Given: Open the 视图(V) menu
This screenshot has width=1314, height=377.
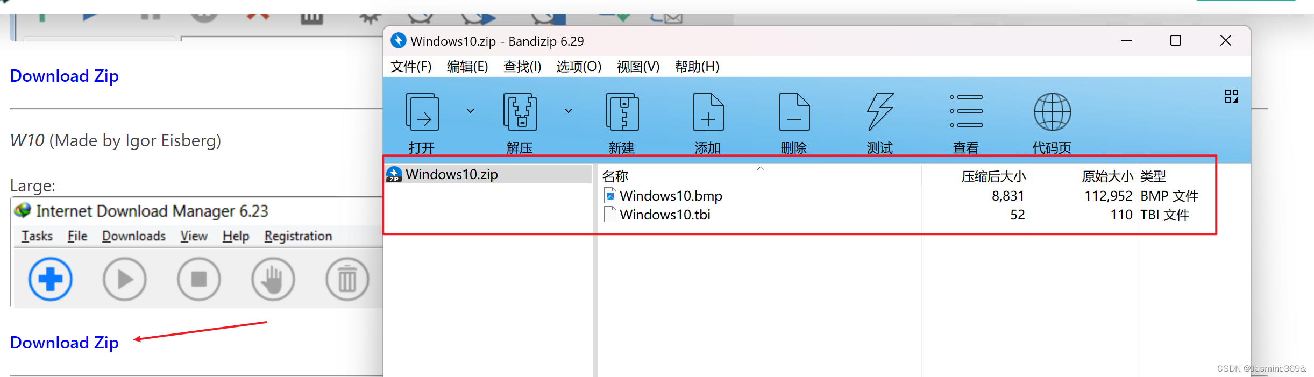Looking at the screenshot, I should 638,67.
